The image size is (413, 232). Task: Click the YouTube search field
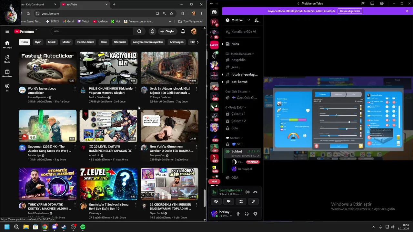point(92,31)
